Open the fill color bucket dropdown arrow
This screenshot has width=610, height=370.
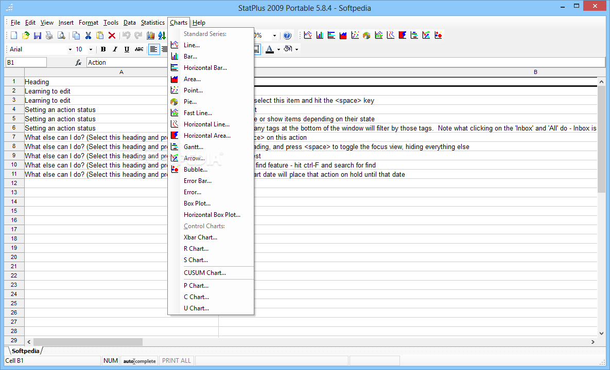(297, 49)
